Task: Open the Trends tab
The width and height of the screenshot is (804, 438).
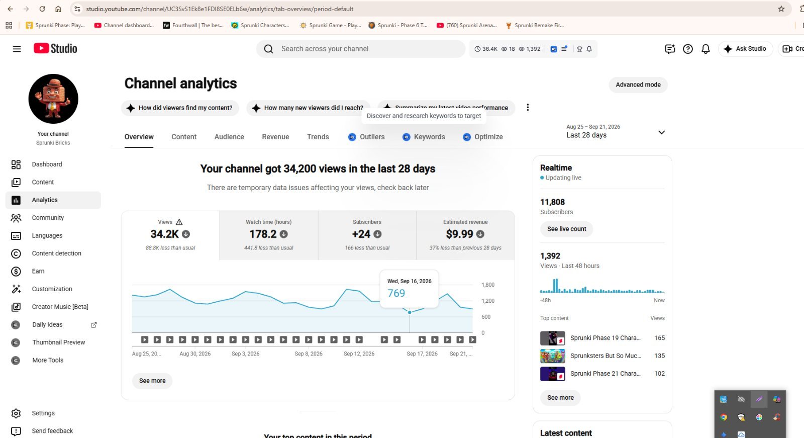Action: point(318,137)
